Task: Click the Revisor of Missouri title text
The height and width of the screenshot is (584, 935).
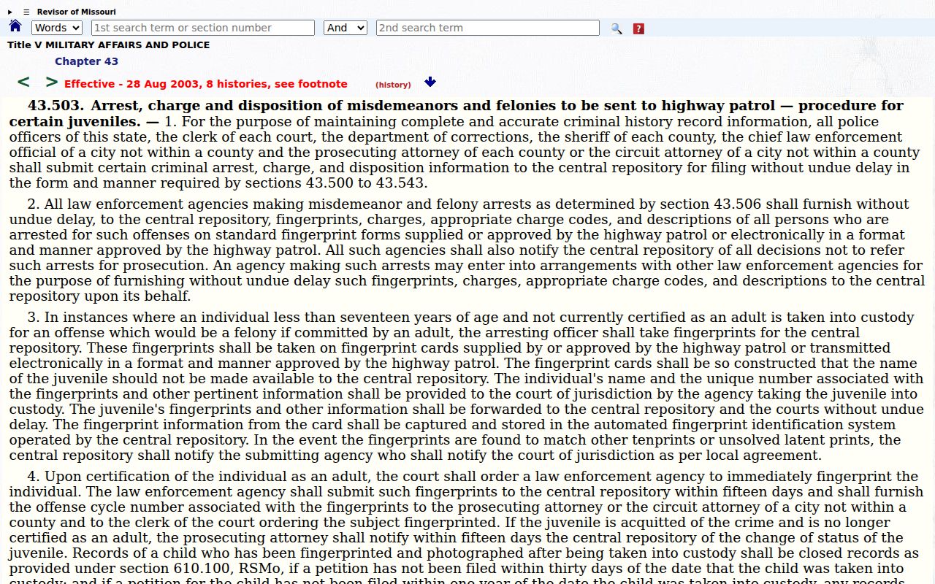Action: pos(76,12)
